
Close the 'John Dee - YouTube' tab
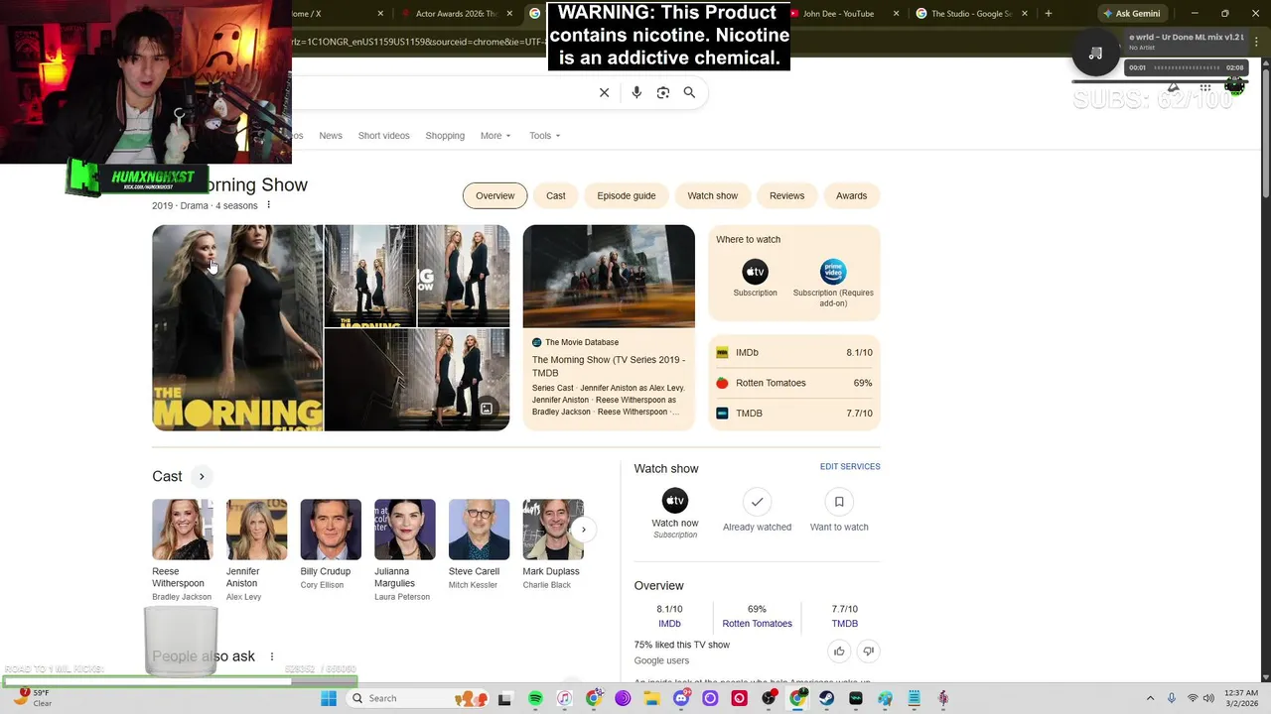897,14
